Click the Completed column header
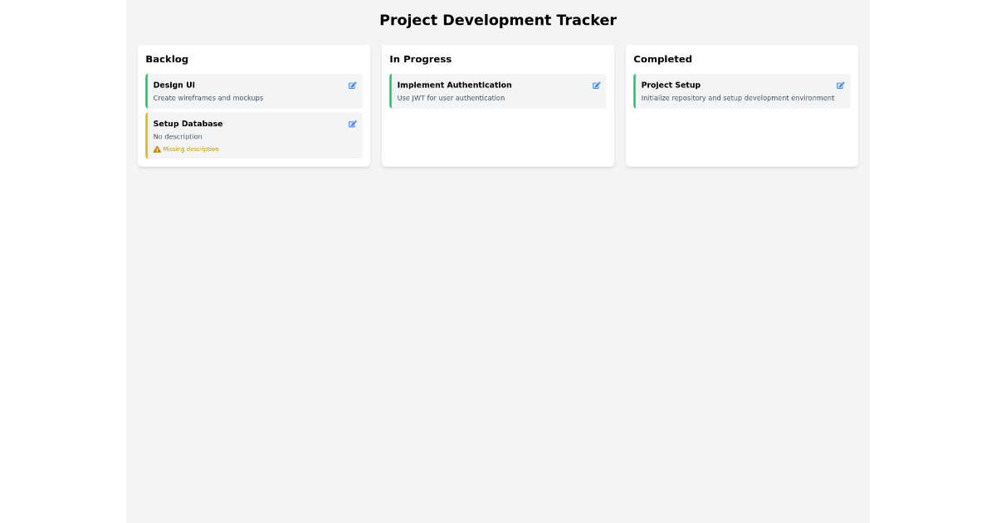This screenshot has height=523, width=996. pyautogui.click(x=662, y=59)
